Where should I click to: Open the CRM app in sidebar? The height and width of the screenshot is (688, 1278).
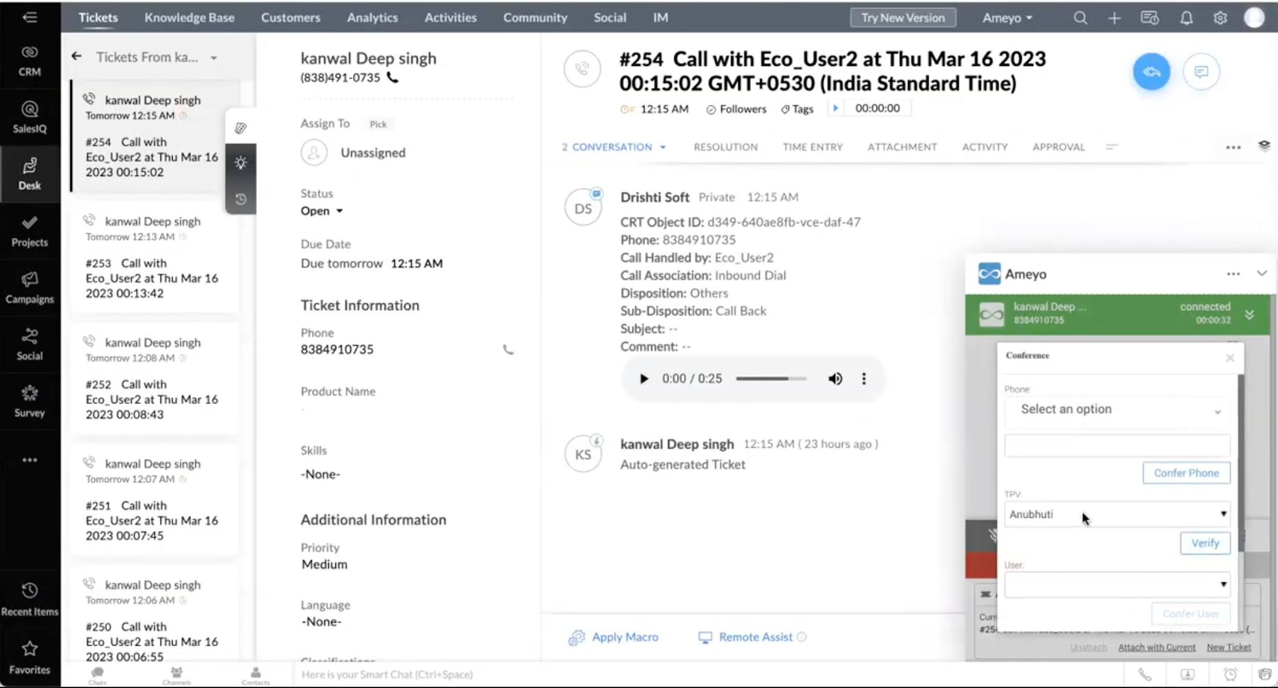[x=29, y=61]
